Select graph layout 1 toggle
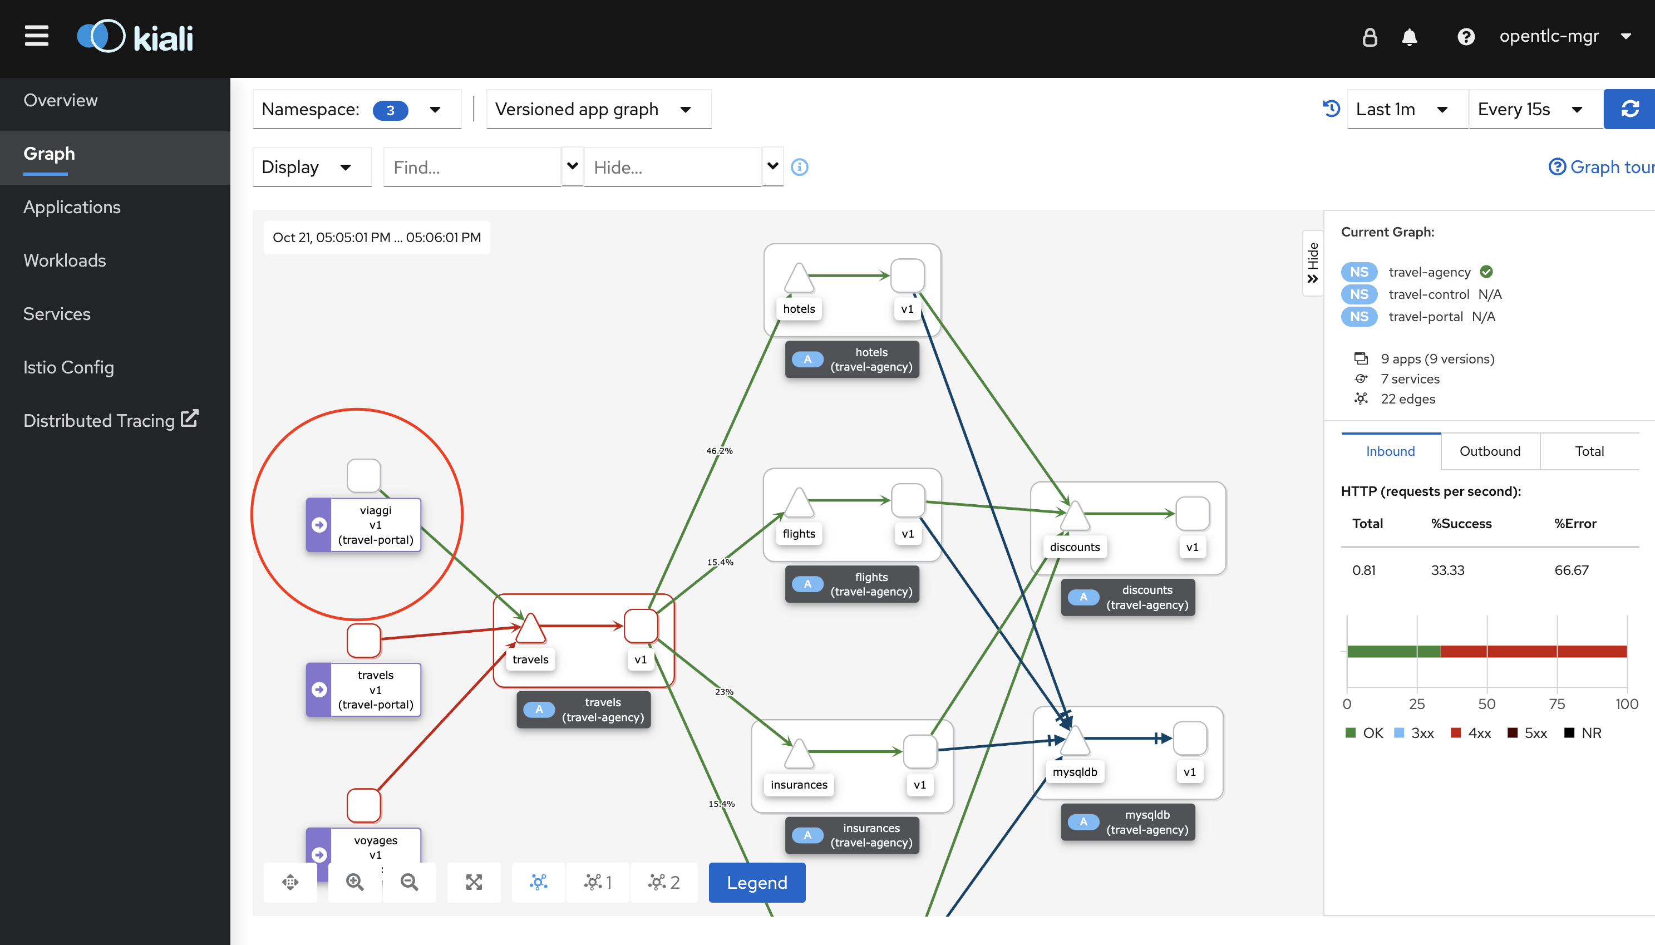Screen dimensions: 1655x945 [598, 882]
